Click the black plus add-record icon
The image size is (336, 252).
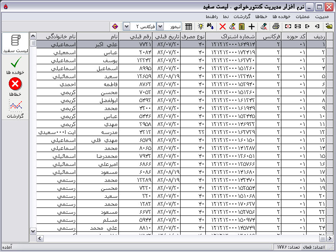tap(252, 26)
